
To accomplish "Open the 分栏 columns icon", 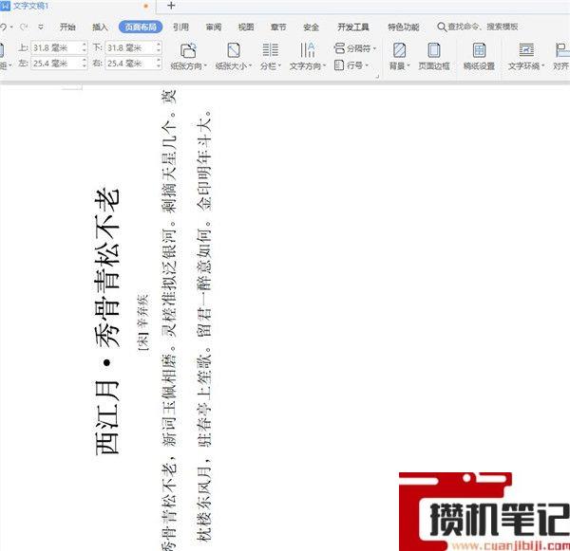I will [270, 50].
